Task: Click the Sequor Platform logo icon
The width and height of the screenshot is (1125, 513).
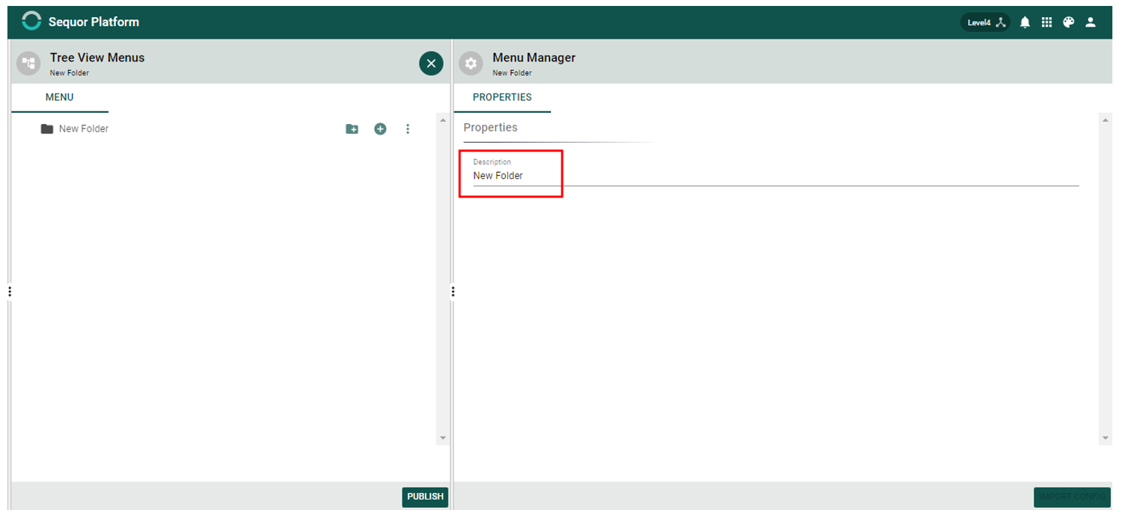Action: click(31, 22)
